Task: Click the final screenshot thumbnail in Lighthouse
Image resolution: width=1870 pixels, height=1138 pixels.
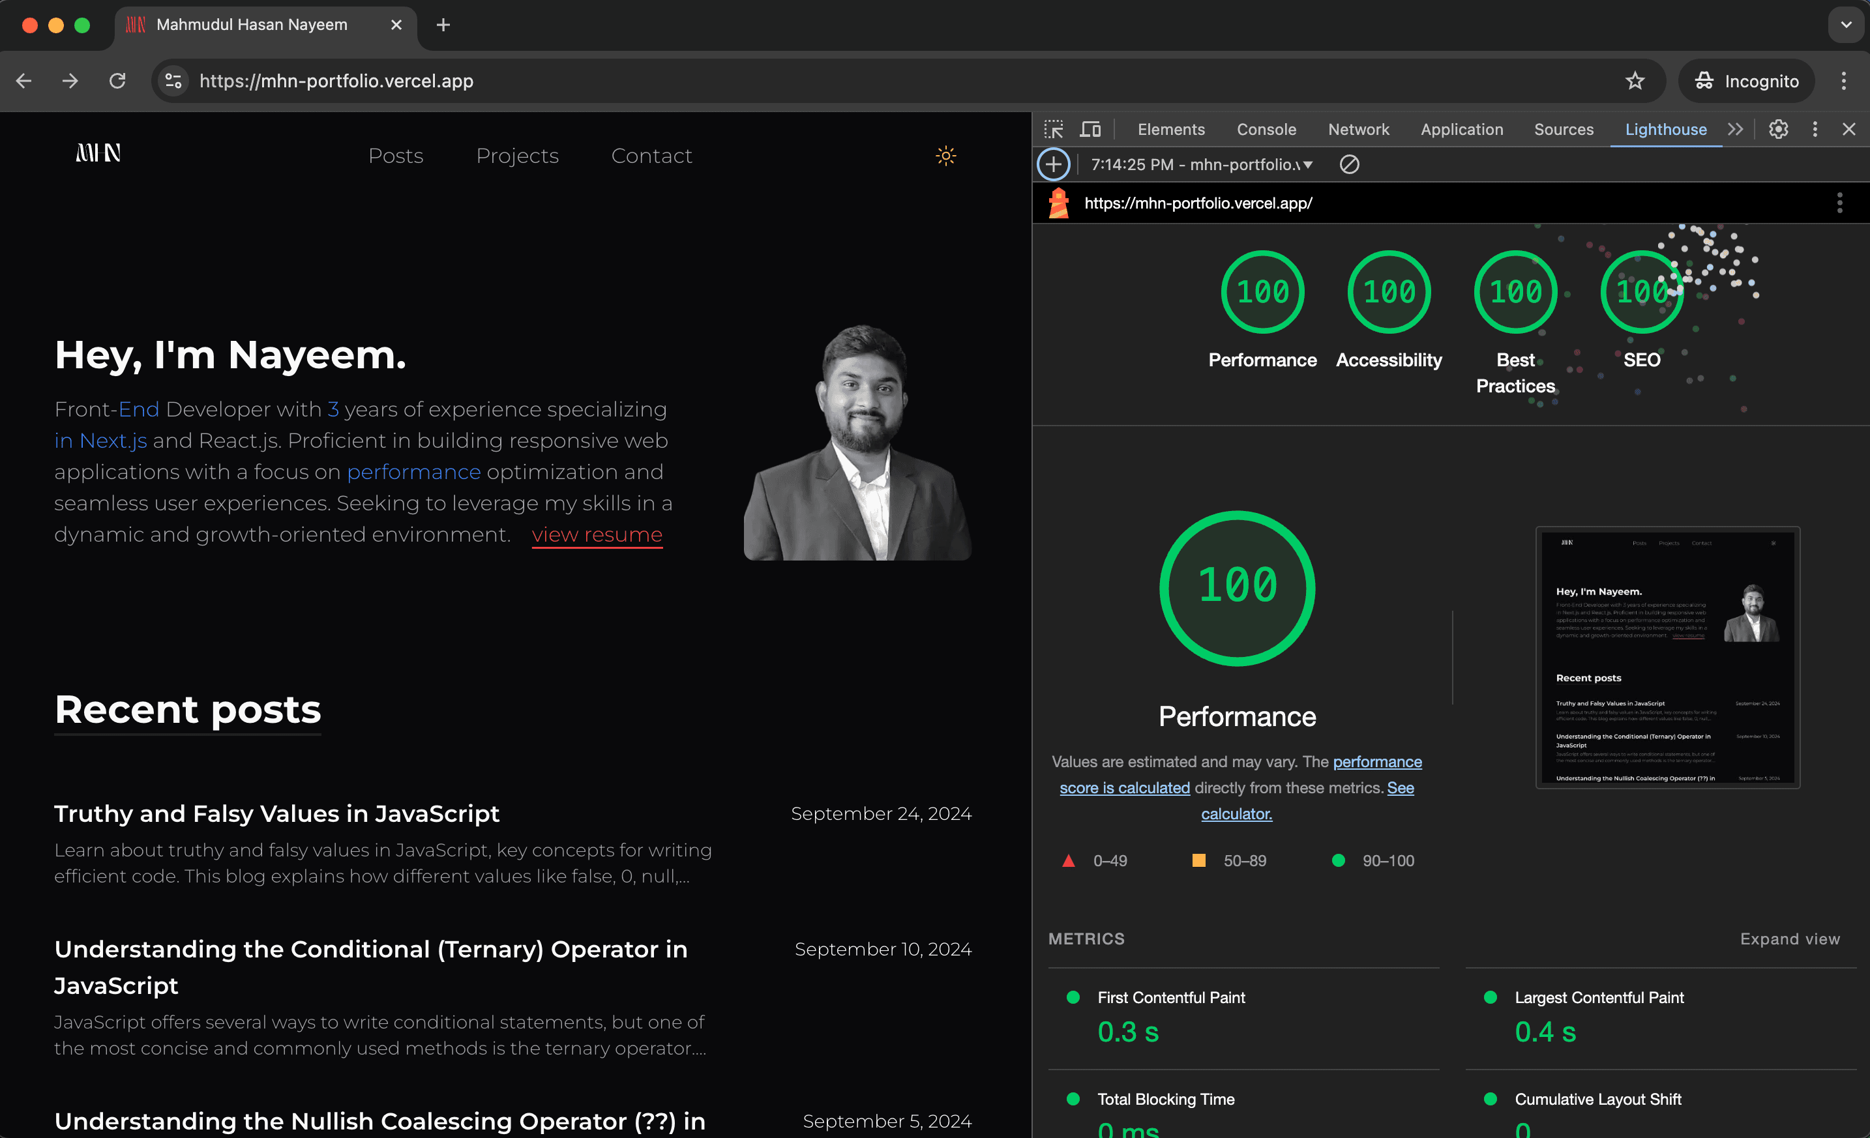Action: pyautogui.click(x=1667, y=657)
